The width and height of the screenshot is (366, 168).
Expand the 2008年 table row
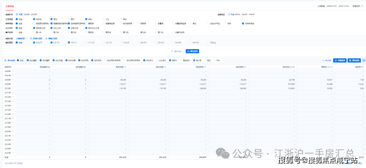13,80
